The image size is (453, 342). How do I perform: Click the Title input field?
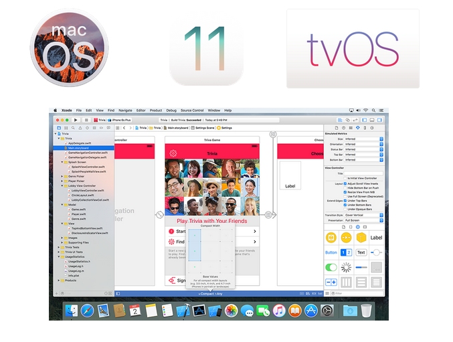363,173
